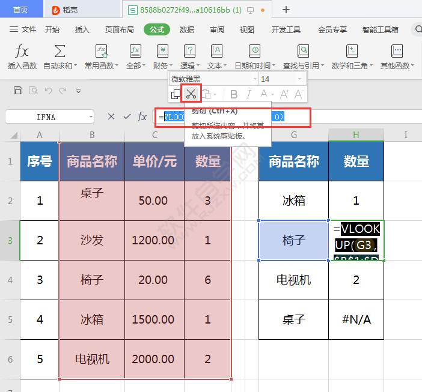The height and width of the screenshot is (392, 422).
Task: Open the 日期和时间 functions icon
Action: point(254,51)
